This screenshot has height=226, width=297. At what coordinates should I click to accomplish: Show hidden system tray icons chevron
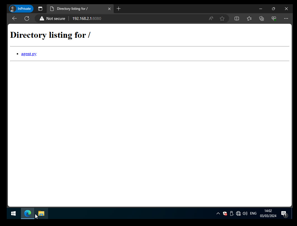[x=218, y=213]
